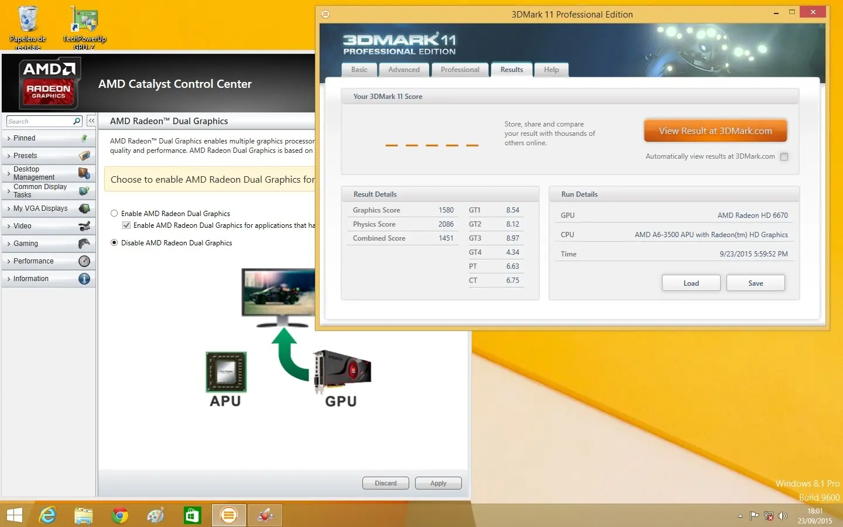The width and height of the screenshot is (843, 527).
Task: Select Enable AMD Radeon Dual Graphics radio button
Action: [114, 214]
